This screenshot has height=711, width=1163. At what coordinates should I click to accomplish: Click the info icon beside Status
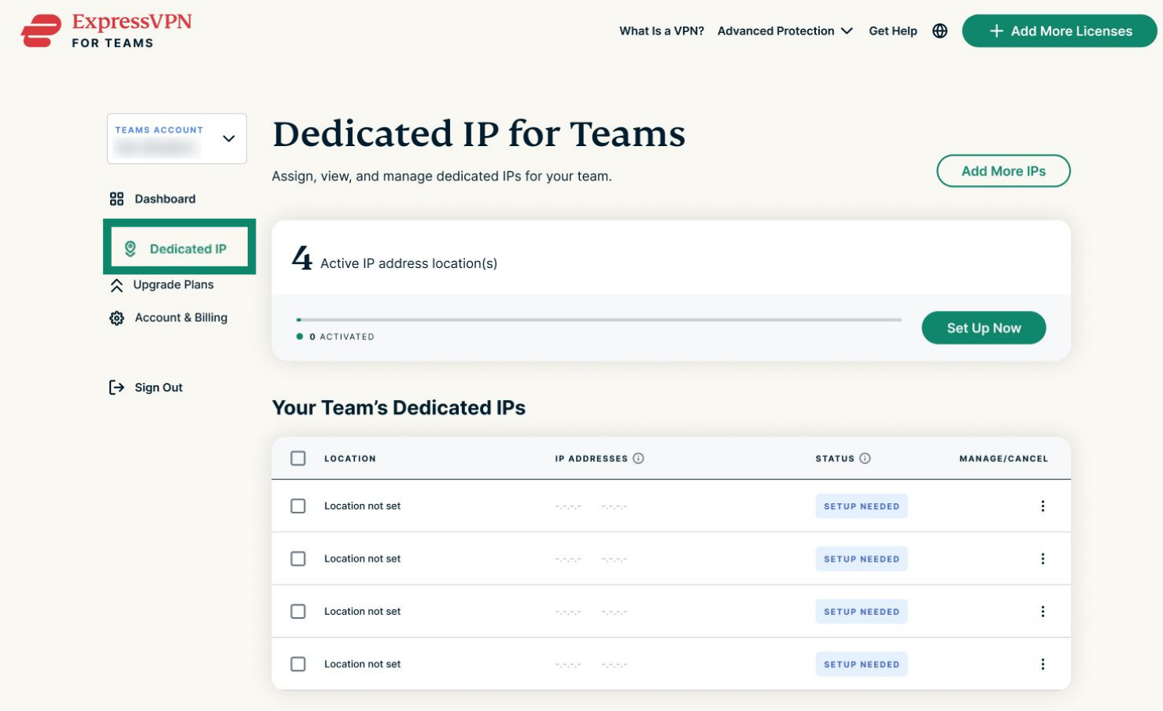pyautogui.click(x=865, y=459)
